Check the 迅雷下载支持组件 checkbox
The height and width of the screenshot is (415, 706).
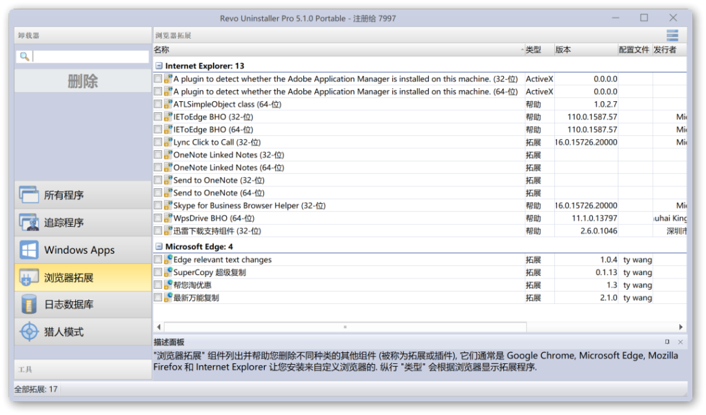tap(158, 230)
